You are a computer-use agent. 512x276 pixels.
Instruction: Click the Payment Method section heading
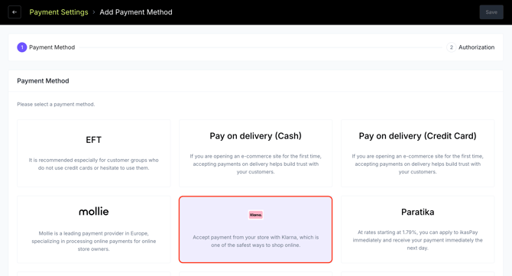43,81
